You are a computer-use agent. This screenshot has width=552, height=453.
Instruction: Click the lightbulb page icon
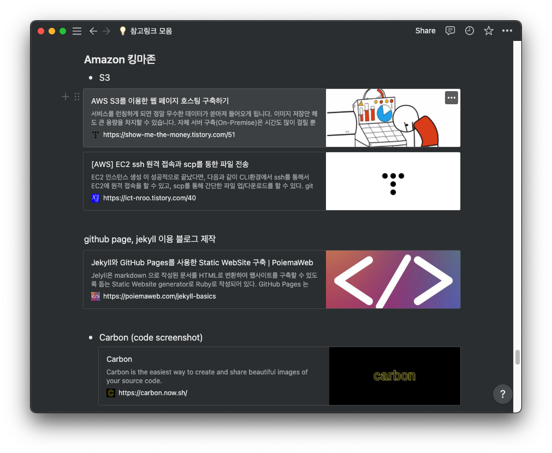coord(122,31)
